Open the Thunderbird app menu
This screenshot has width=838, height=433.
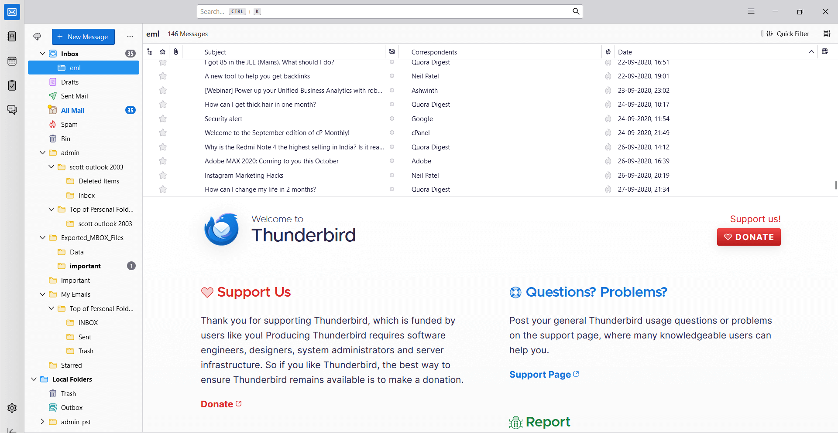[751, 11]
